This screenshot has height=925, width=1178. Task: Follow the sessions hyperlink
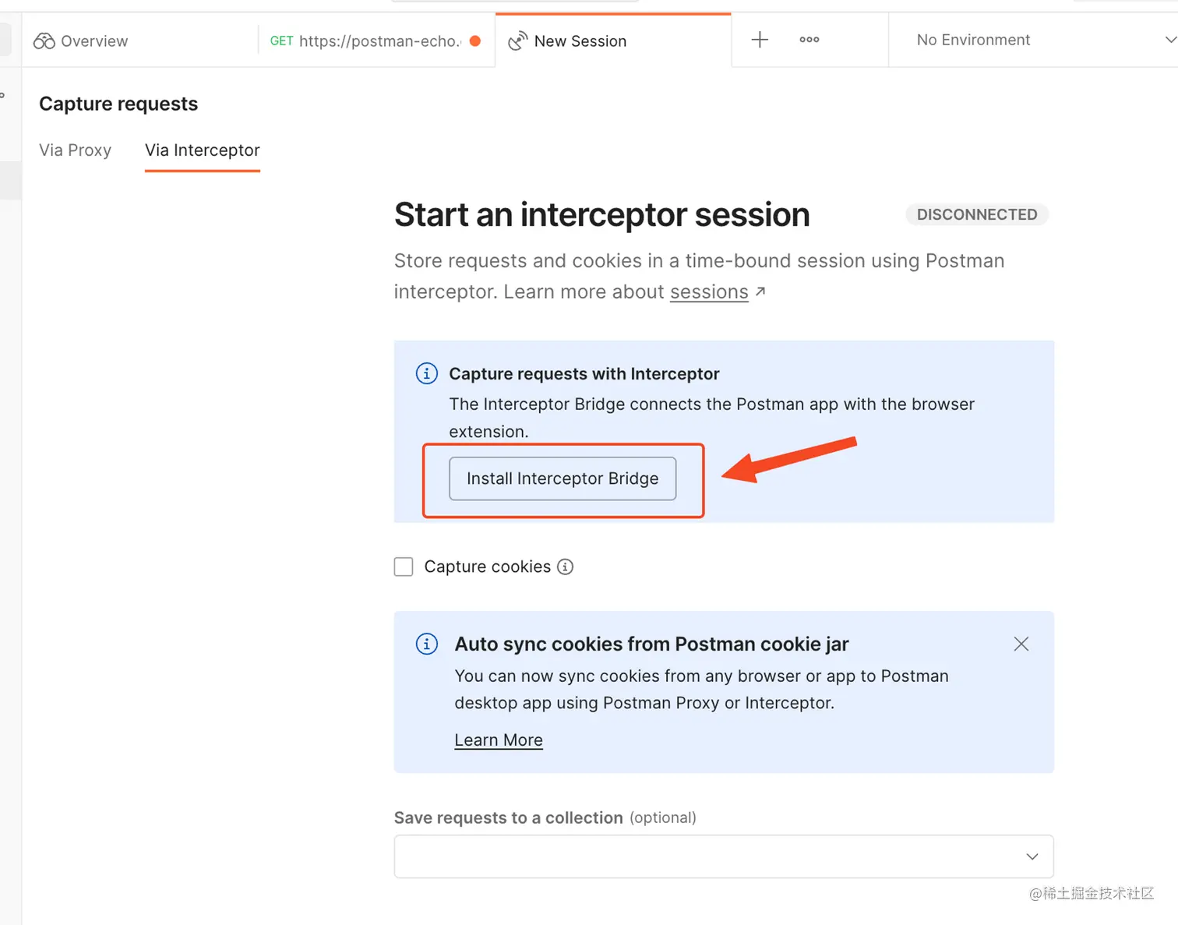(x=709, y=291)
